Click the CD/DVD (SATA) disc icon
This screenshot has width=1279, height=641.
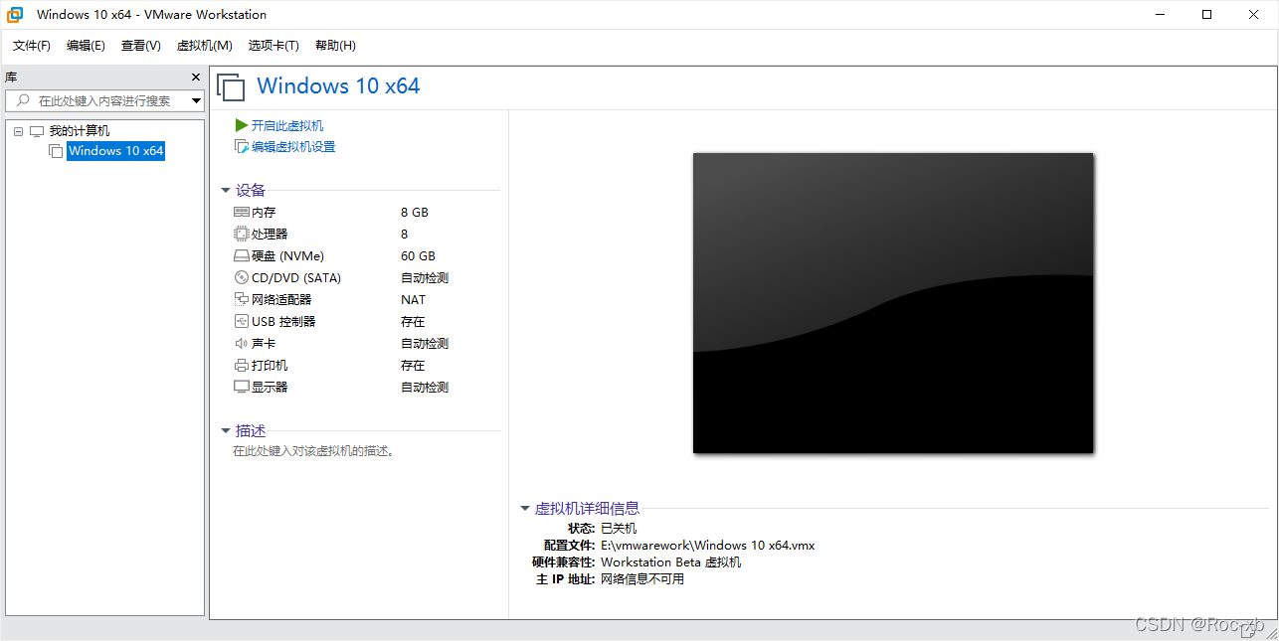click(242, 278)
